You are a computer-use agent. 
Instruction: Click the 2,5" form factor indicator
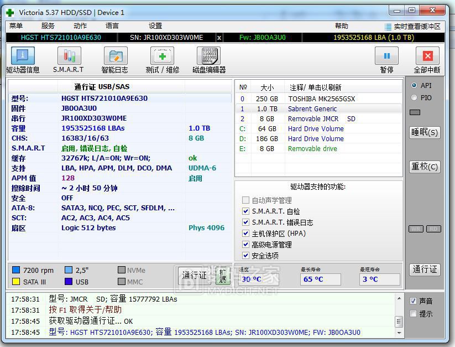(69, 270)
